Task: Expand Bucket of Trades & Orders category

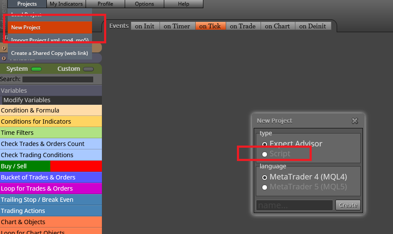Action: click(x=51, y=177)
